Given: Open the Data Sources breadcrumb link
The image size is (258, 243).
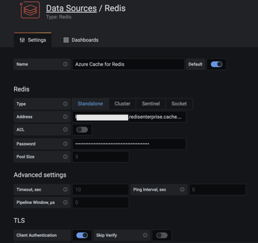Looking at the screenshot, I should (x=71, y=8).
